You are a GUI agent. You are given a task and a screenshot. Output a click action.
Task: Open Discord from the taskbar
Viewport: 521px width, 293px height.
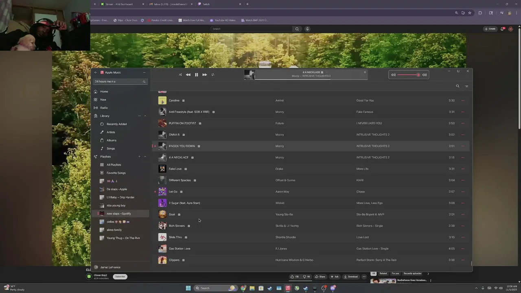333,288
